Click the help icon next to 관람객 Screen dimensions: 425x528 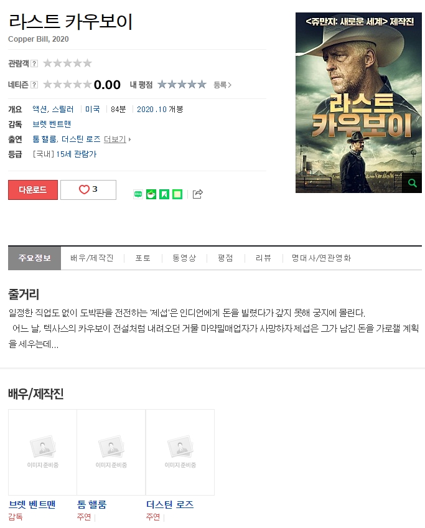pos(34,64)
